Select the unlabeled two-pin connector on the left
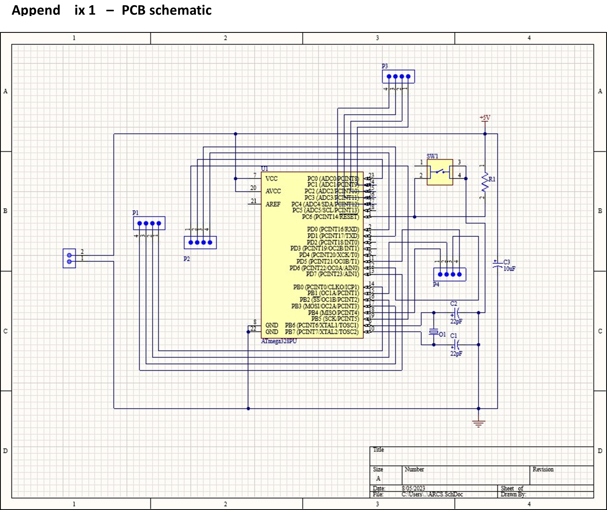Image resolution: width=607 pixels, height=510 pixels. point(69,258)
